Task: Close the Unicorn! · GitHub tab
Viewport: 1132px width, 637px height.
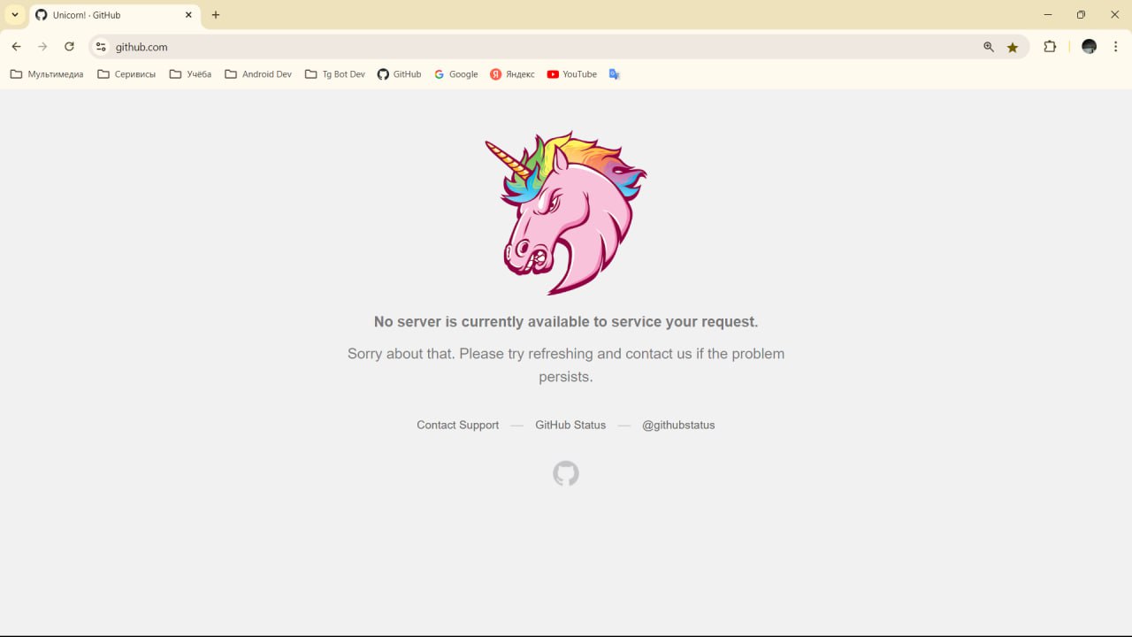Action: [188, 15]
